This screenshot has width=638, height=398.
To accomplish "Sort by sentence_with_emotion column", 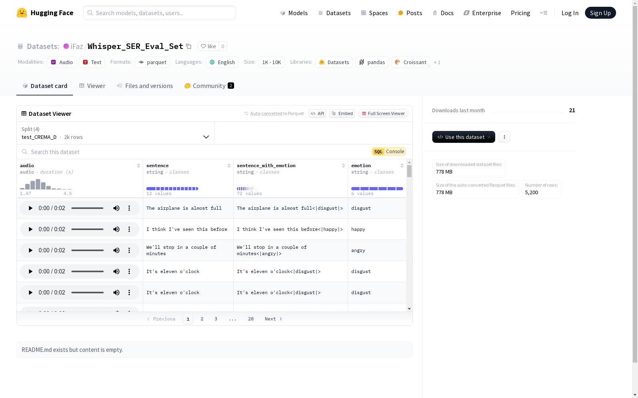I will (343, 166).
